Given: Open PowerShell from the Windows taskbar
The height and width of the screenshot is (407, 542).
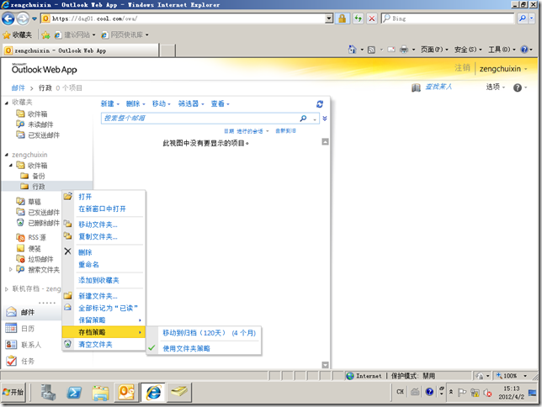Looking at the screenshot, I should coord(74,392).
